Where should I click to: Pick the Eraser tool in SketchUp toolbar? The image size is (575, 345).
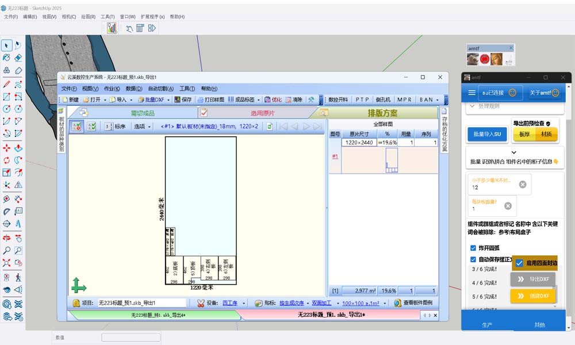(x=18, y=57)
